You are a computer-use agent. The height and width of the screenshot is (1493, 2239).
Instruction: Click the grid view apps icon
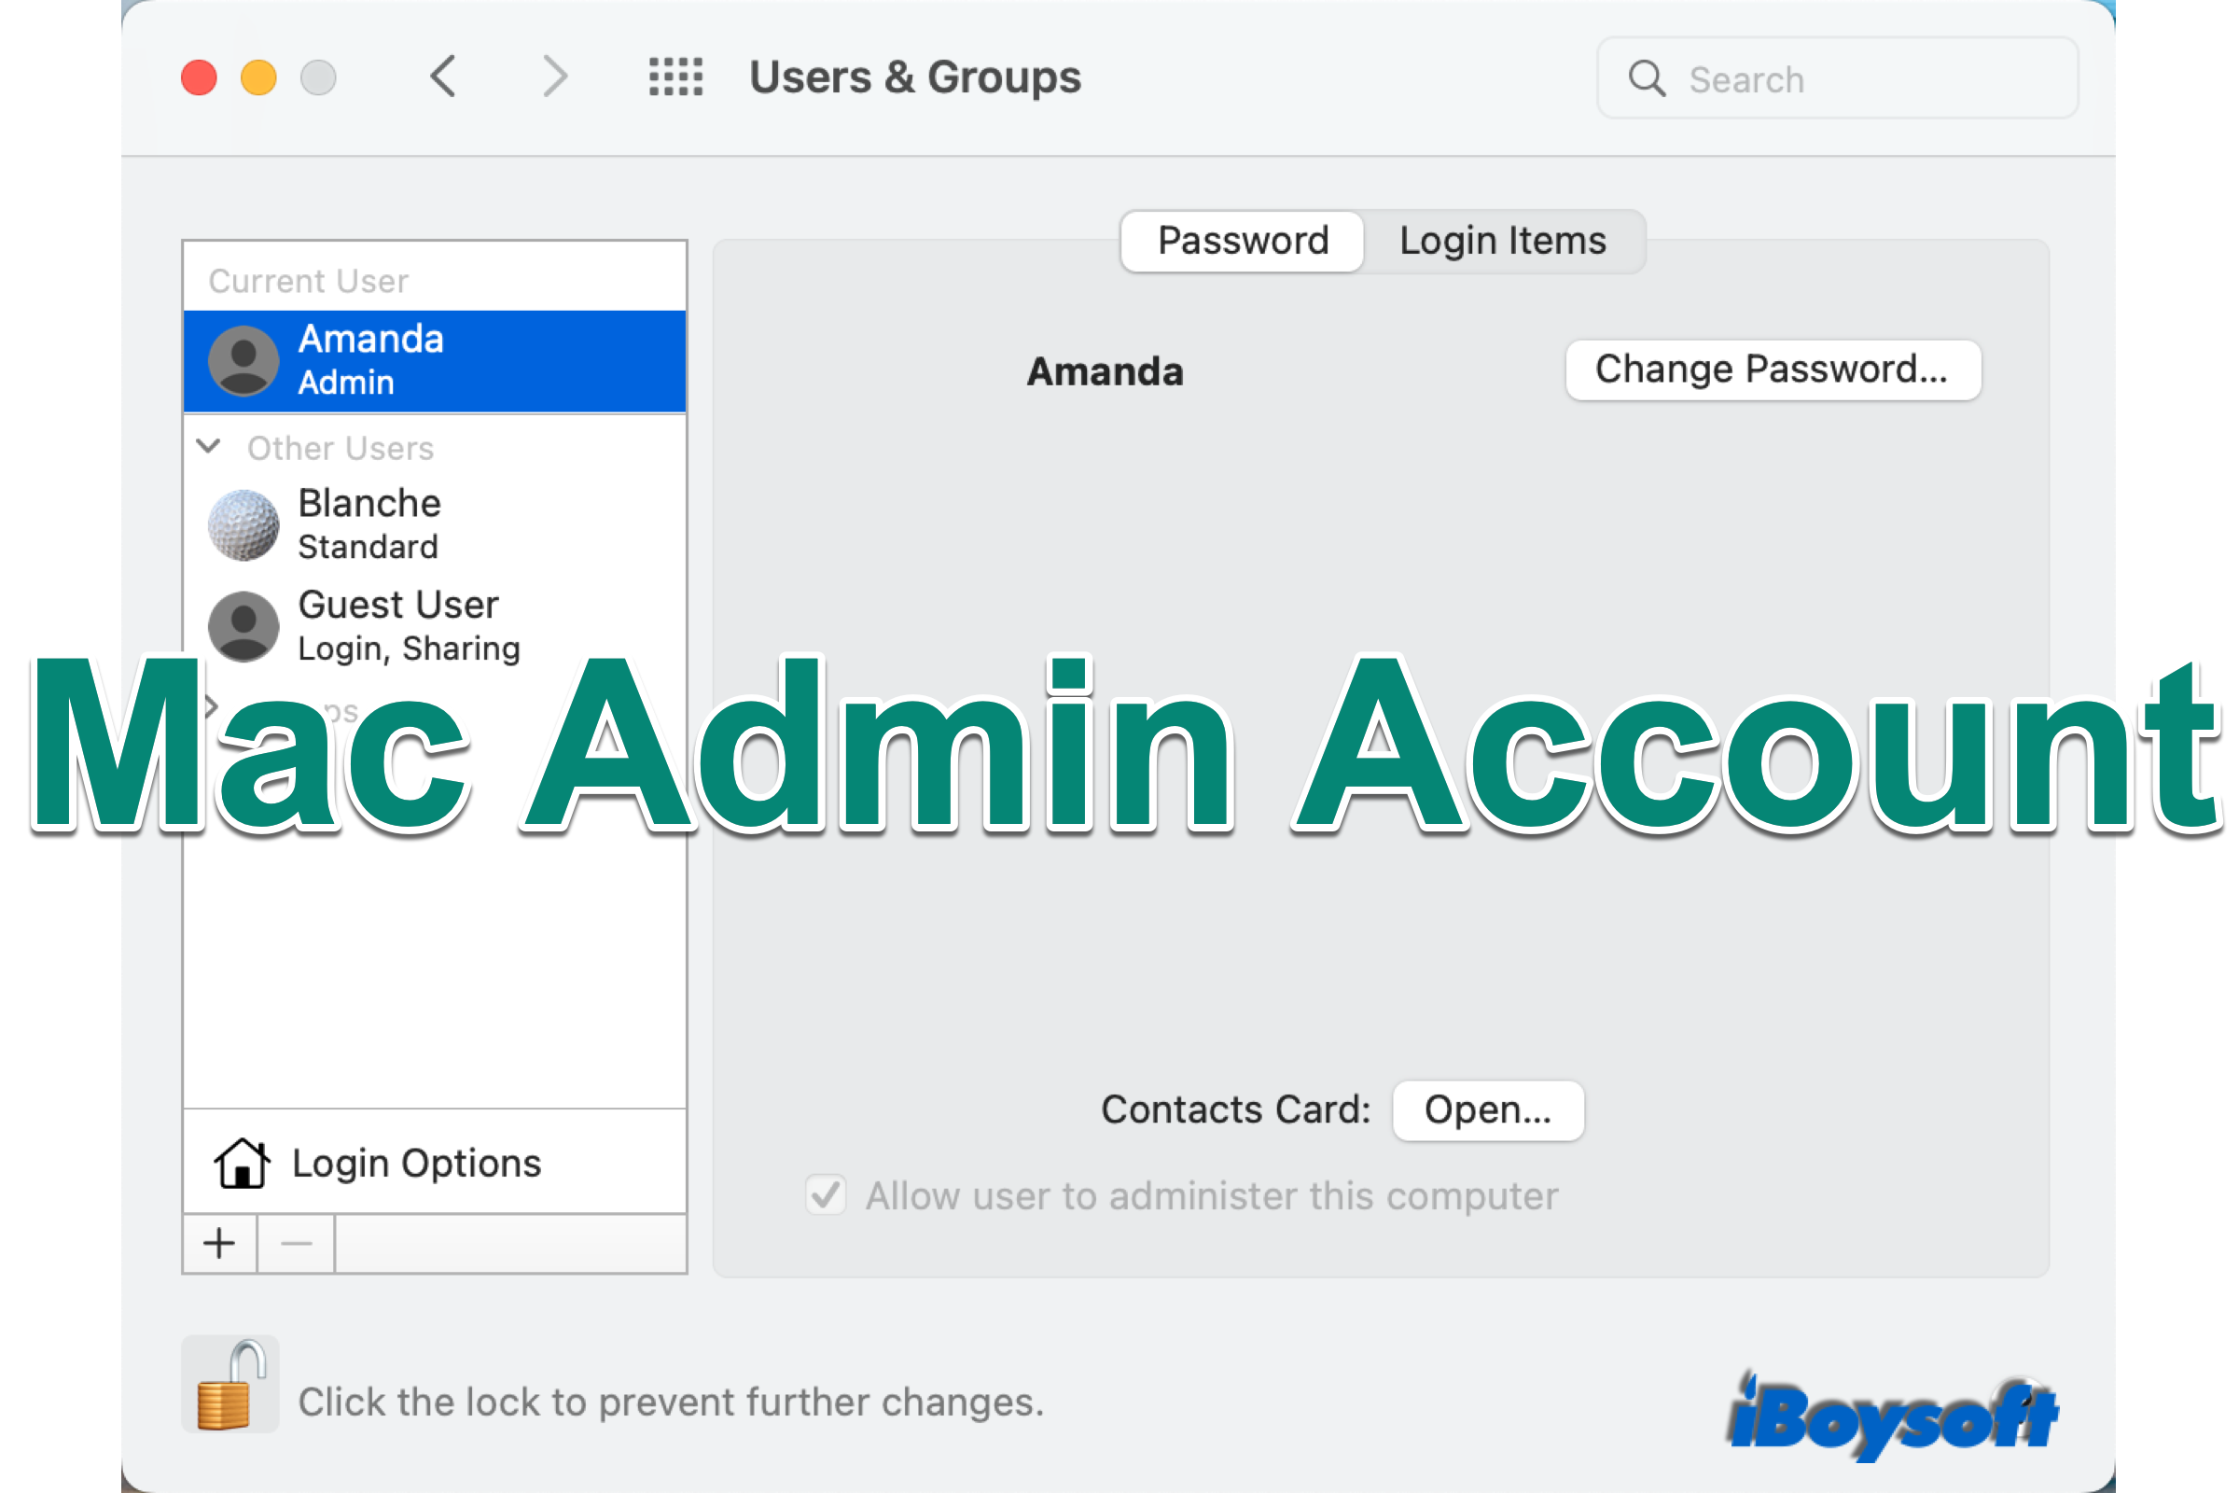click(x=674, y=77)
